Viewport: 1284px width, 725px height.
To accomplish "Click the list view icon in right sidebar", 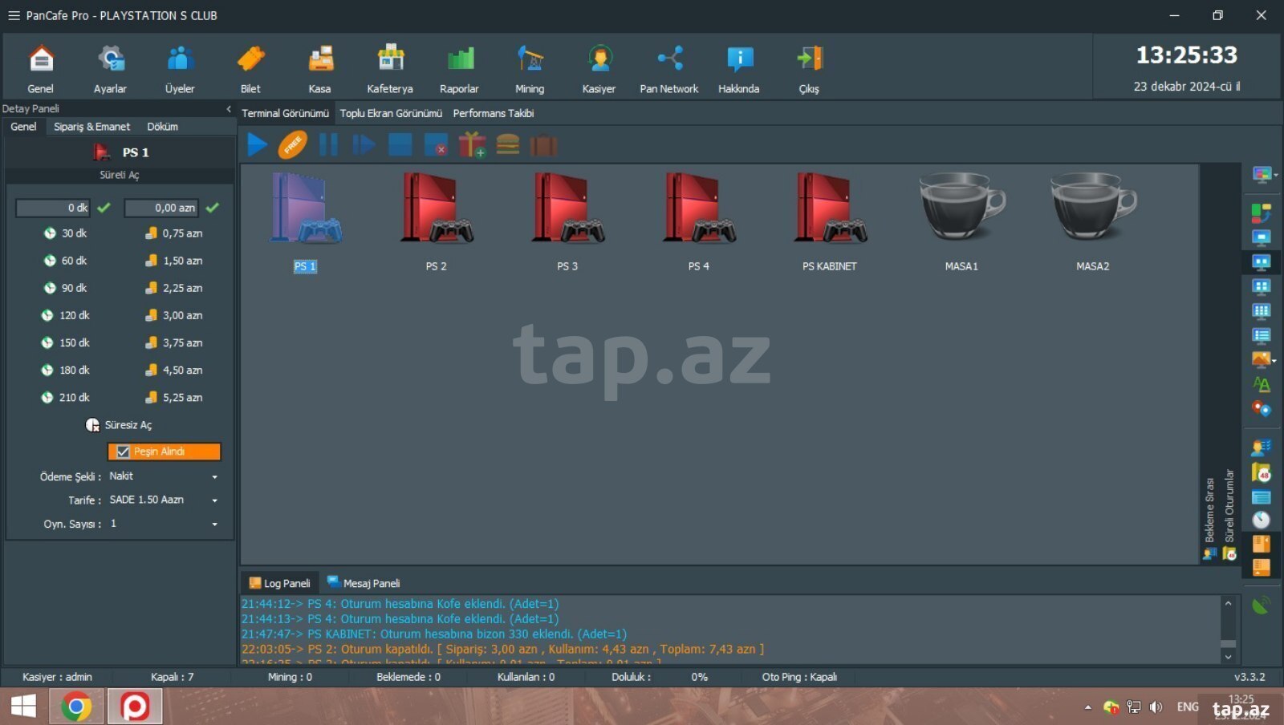I will tap(1262, 335).
